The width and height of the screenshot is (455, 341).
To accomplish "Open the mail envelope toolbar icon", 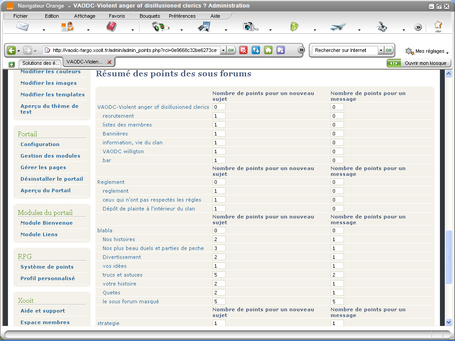I will (x=22, y=26).
